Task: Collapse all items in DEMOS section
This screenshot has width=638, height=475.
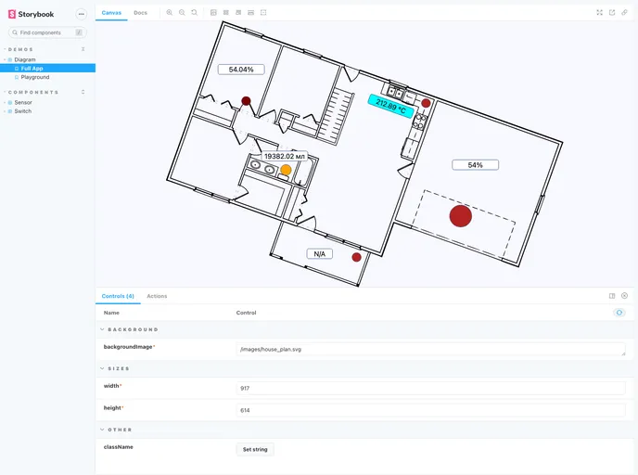Action: coord(83,49)
